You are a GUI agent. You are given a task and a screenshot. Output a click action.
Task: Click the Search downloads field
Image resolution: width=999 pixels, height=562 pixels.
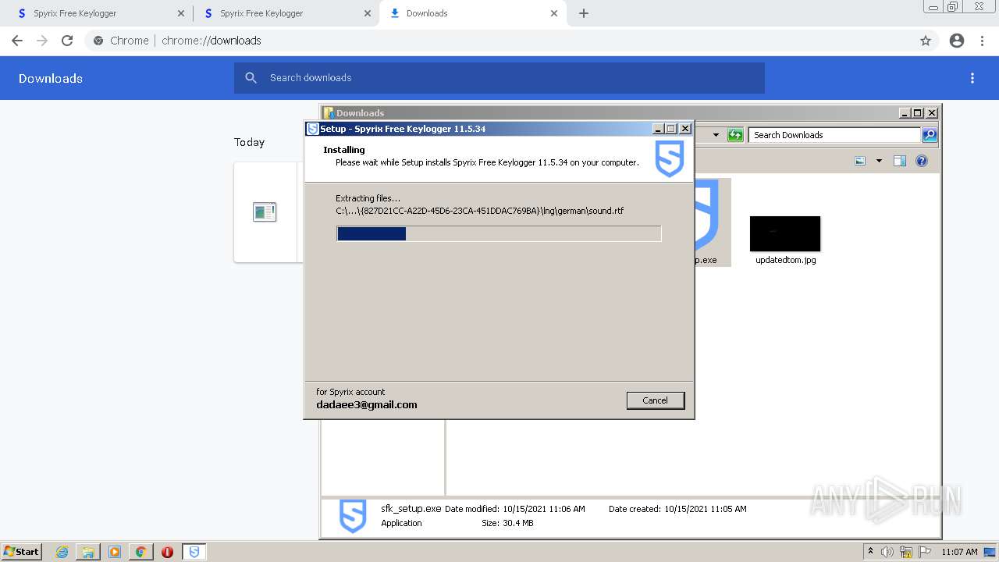(x=499, y=78)
